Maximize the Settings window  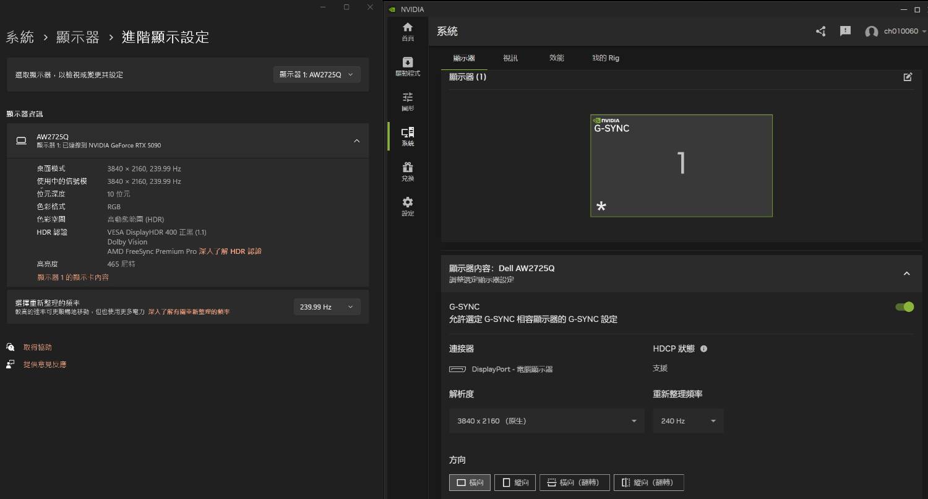346,7
